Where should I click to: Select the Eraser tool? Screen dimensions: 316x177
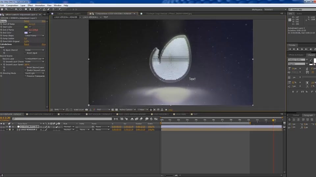[x=48, y=9]
